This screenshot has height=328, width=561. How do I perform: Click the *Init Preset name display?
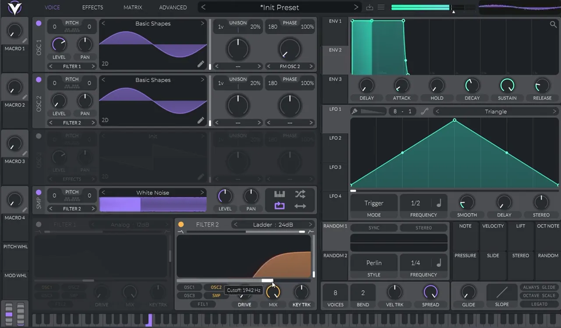pos(280,7)
